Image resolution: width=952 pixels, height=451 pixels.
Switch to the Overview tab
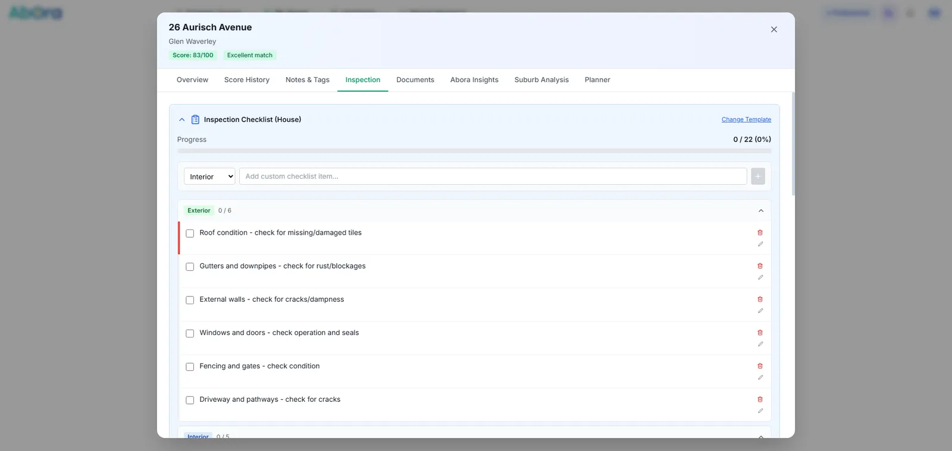(x=192, y=80)
